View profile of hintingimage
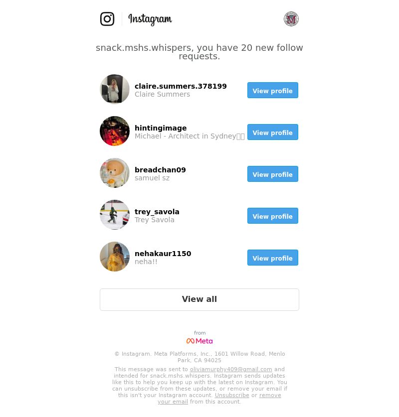Screen dimensions: 399x417 click(272, 132)
